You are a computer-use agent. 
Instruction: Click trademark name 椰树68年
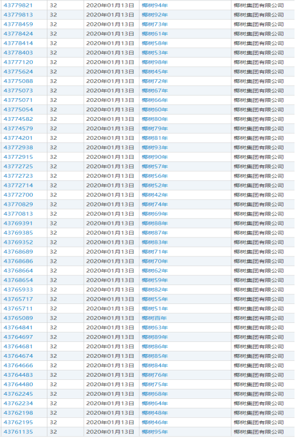(155, 394)
